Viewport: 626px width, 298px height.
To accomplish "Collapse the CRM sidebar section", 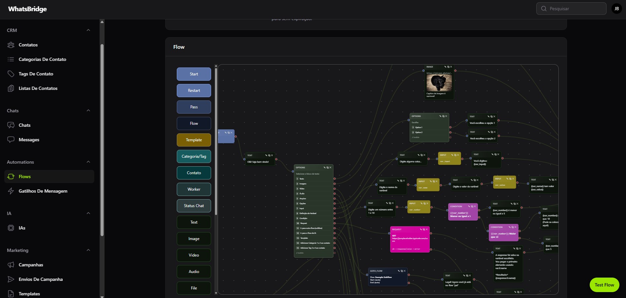I will tap(88, 30).
